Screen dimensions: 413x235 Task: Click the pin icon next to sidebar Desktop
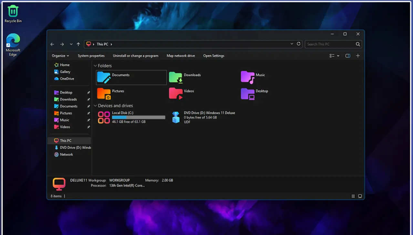click(x=88, y=93)
